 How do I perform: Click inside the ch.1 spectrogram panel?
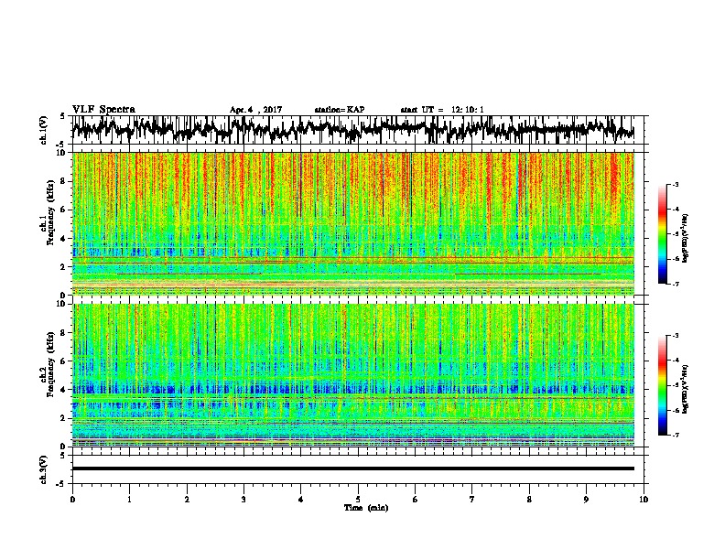[x=353, y=223]
